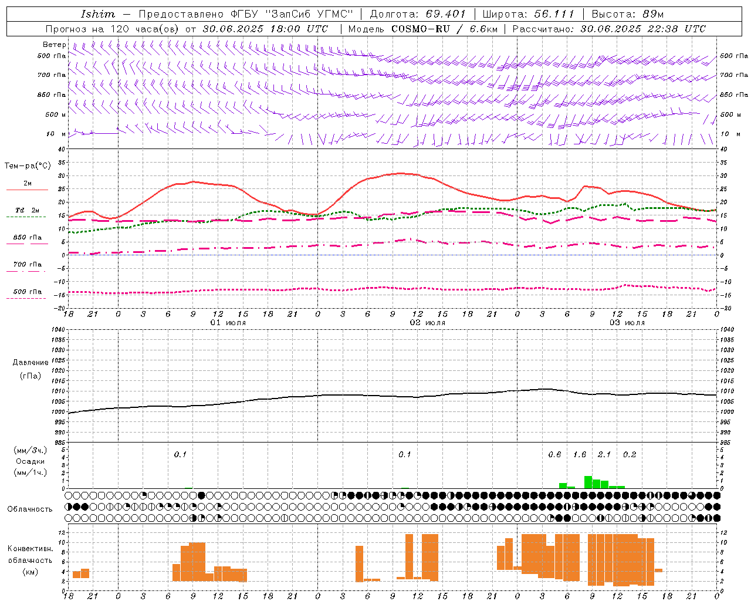751x601 pixels.
Task: Click the "(мм/3ч.)" precipitation unit label
Action: click(x=31, y=450)
